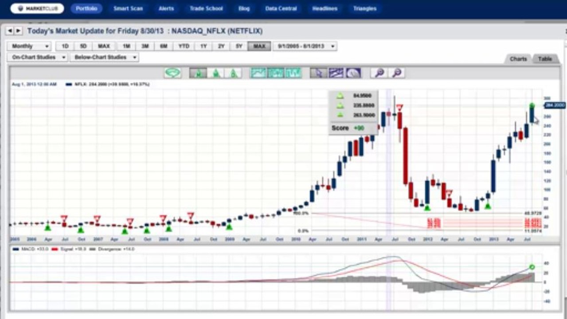This screenshot has width=567, height=319.
Task: Open the Data Central menu
Action: (281, 8)
